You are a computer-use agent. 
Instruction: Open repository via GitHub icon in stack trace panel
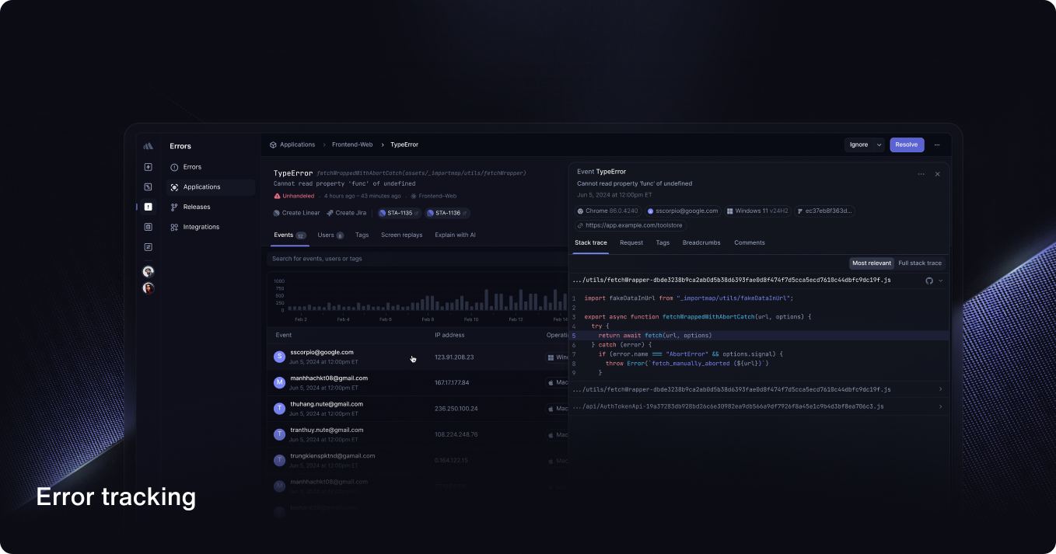pos(930,281)
